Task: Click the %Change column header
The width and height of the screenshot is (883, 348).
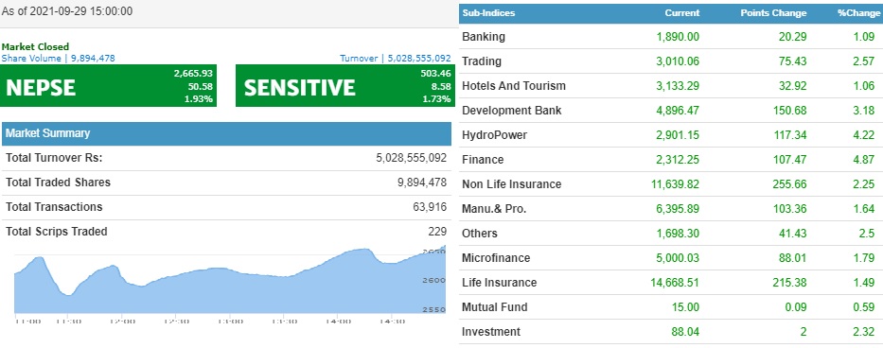Action: [x=858, y=13]
